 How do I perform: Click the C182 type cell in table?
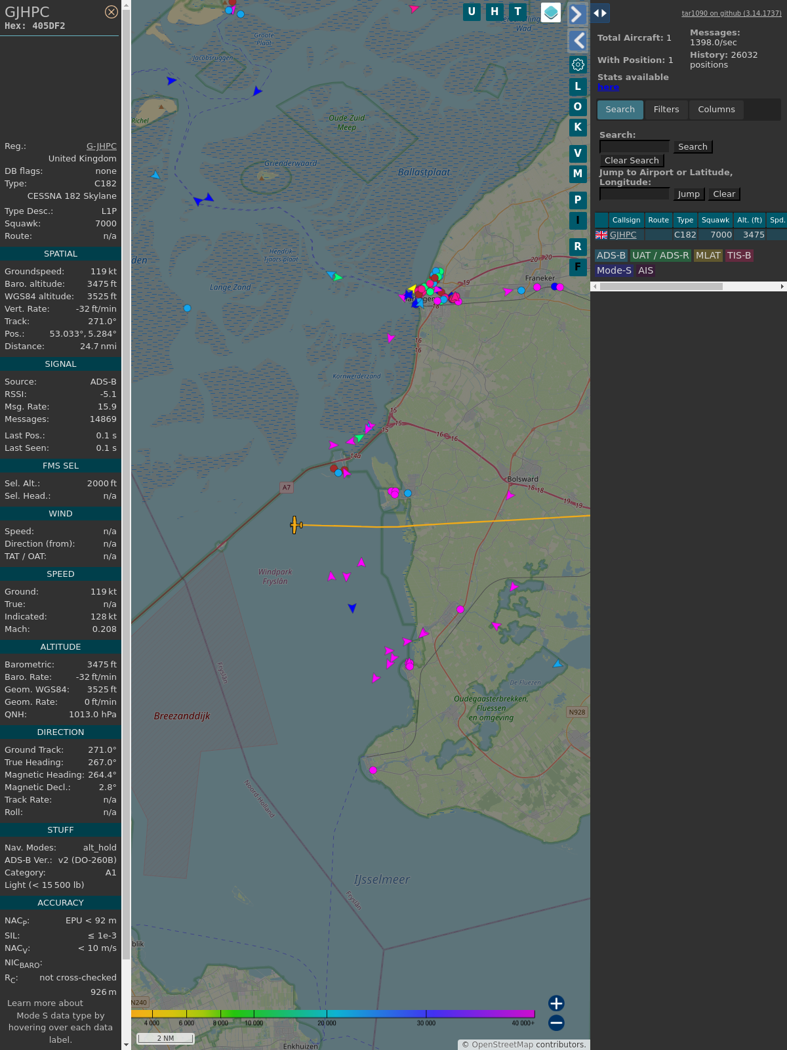pyautogui.click(x=685, y=235)
